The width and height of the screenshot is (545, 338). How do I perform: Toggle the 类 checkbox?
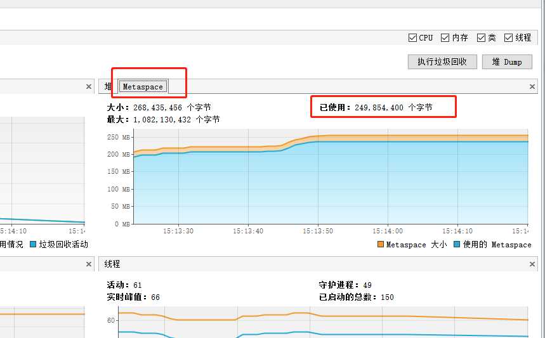click(481, 37)
